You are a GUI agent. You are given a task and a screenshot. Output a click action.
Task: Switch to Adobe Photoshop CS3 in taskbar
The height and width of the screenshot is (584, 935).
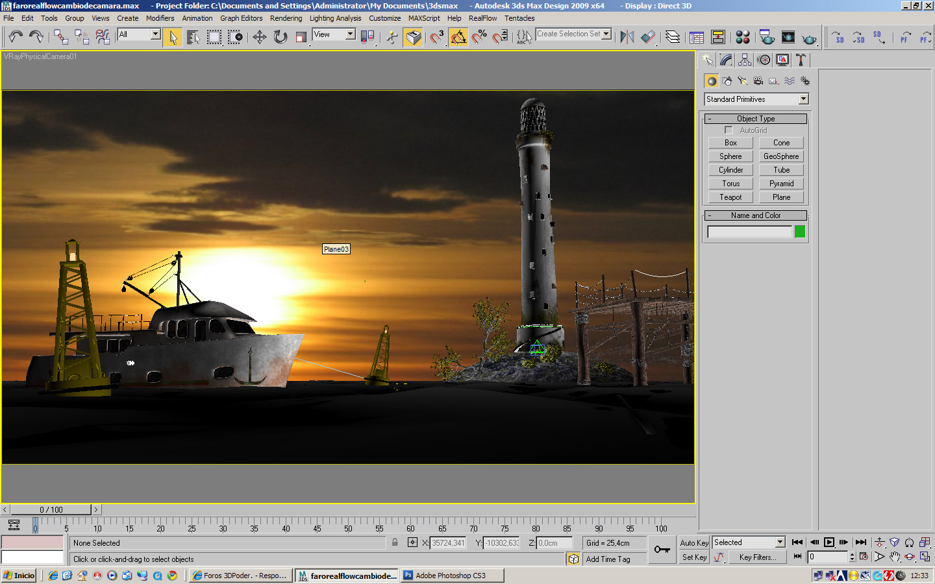pos(450,576)
